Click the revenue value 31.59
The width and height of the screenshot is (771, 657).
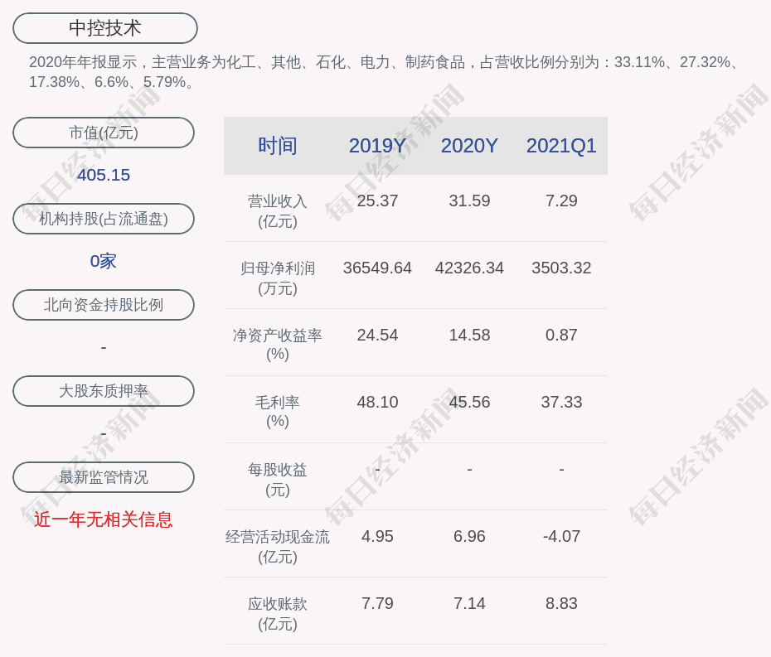point(469,201)
